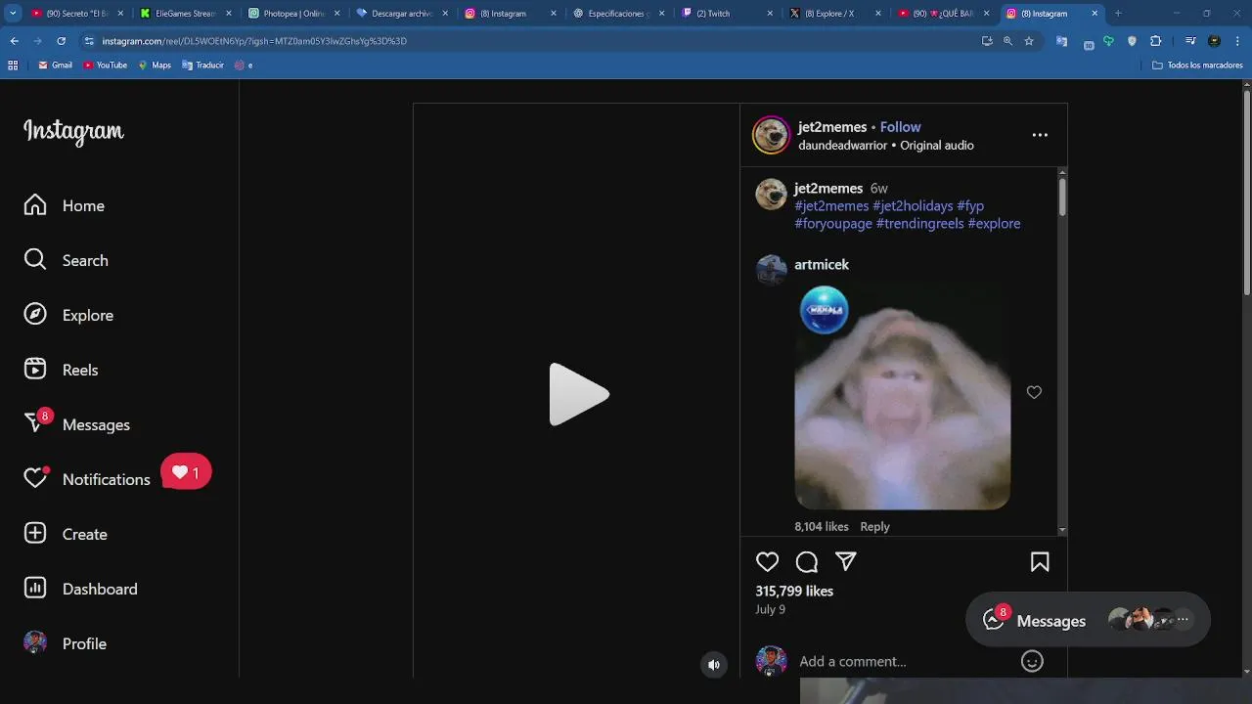Click jet2memes avatar in the post header

[x=771, y=135]
